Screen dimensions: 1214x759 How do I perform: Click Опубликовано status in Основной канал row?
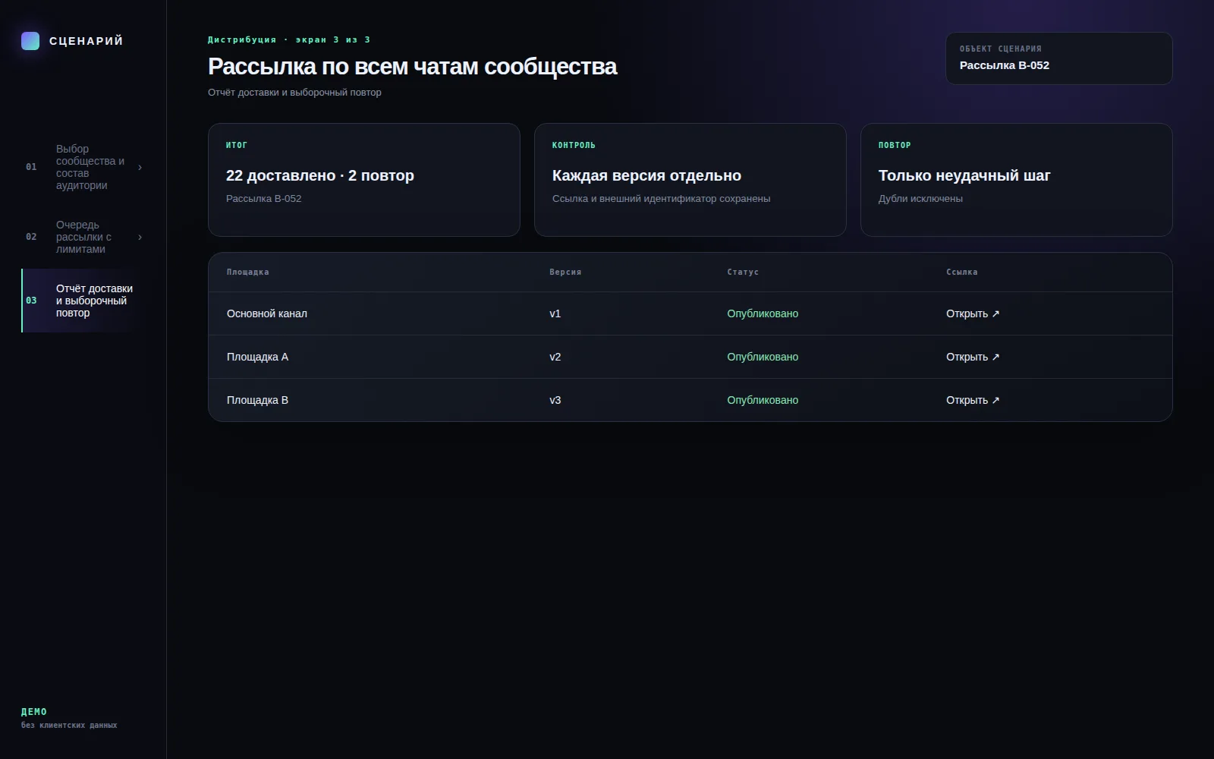pyautogui.click(x=763, y=313)
